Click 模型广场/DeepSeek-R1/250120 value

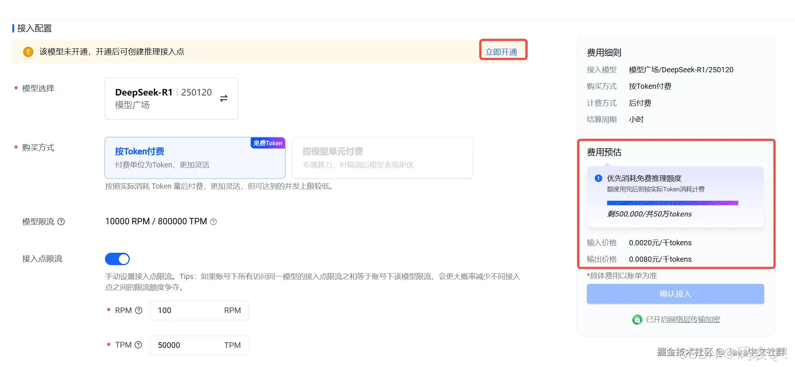(x=681, y=70)
